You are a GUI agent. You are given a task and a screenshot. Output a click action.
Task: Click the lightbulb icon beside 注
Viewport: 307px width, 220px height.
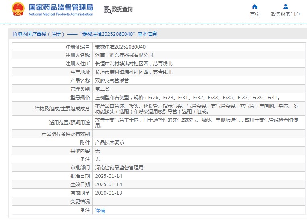click(x=82, y=210)
